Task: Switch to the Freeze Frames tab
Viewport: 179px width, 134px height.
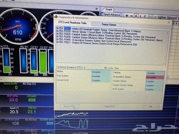Action: (x=109, y=25)
